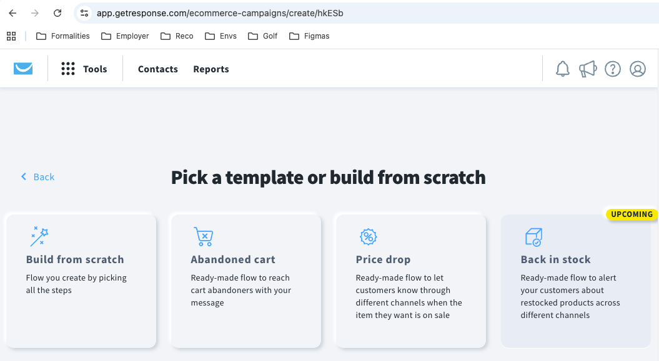Open the Figmas bookmarks folder

(x=310, y=36)
